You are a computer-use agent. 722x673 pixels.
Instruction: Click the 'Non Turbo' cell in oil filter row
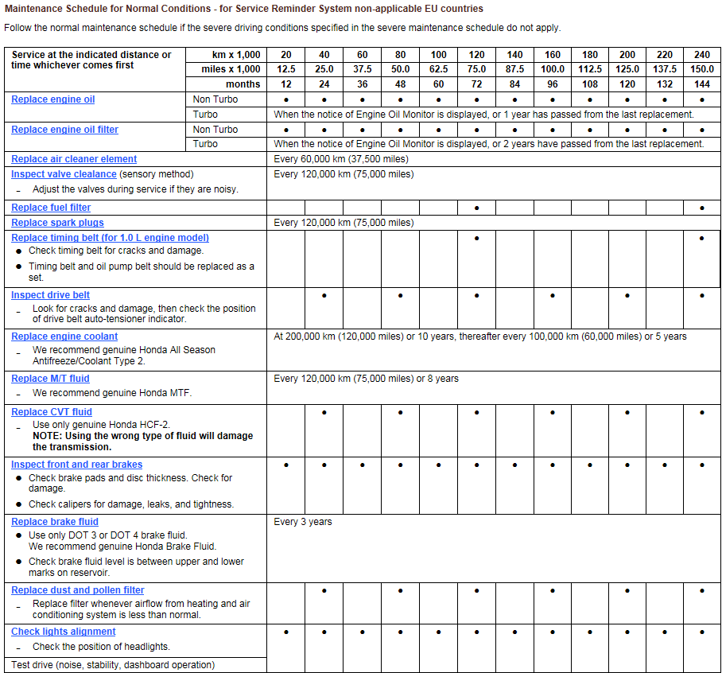point(226,130)
